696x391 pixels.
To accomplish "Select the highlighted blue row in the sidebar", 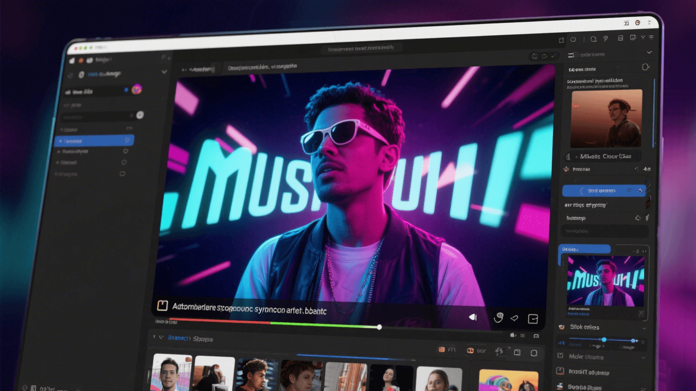I will coord(94,141).
